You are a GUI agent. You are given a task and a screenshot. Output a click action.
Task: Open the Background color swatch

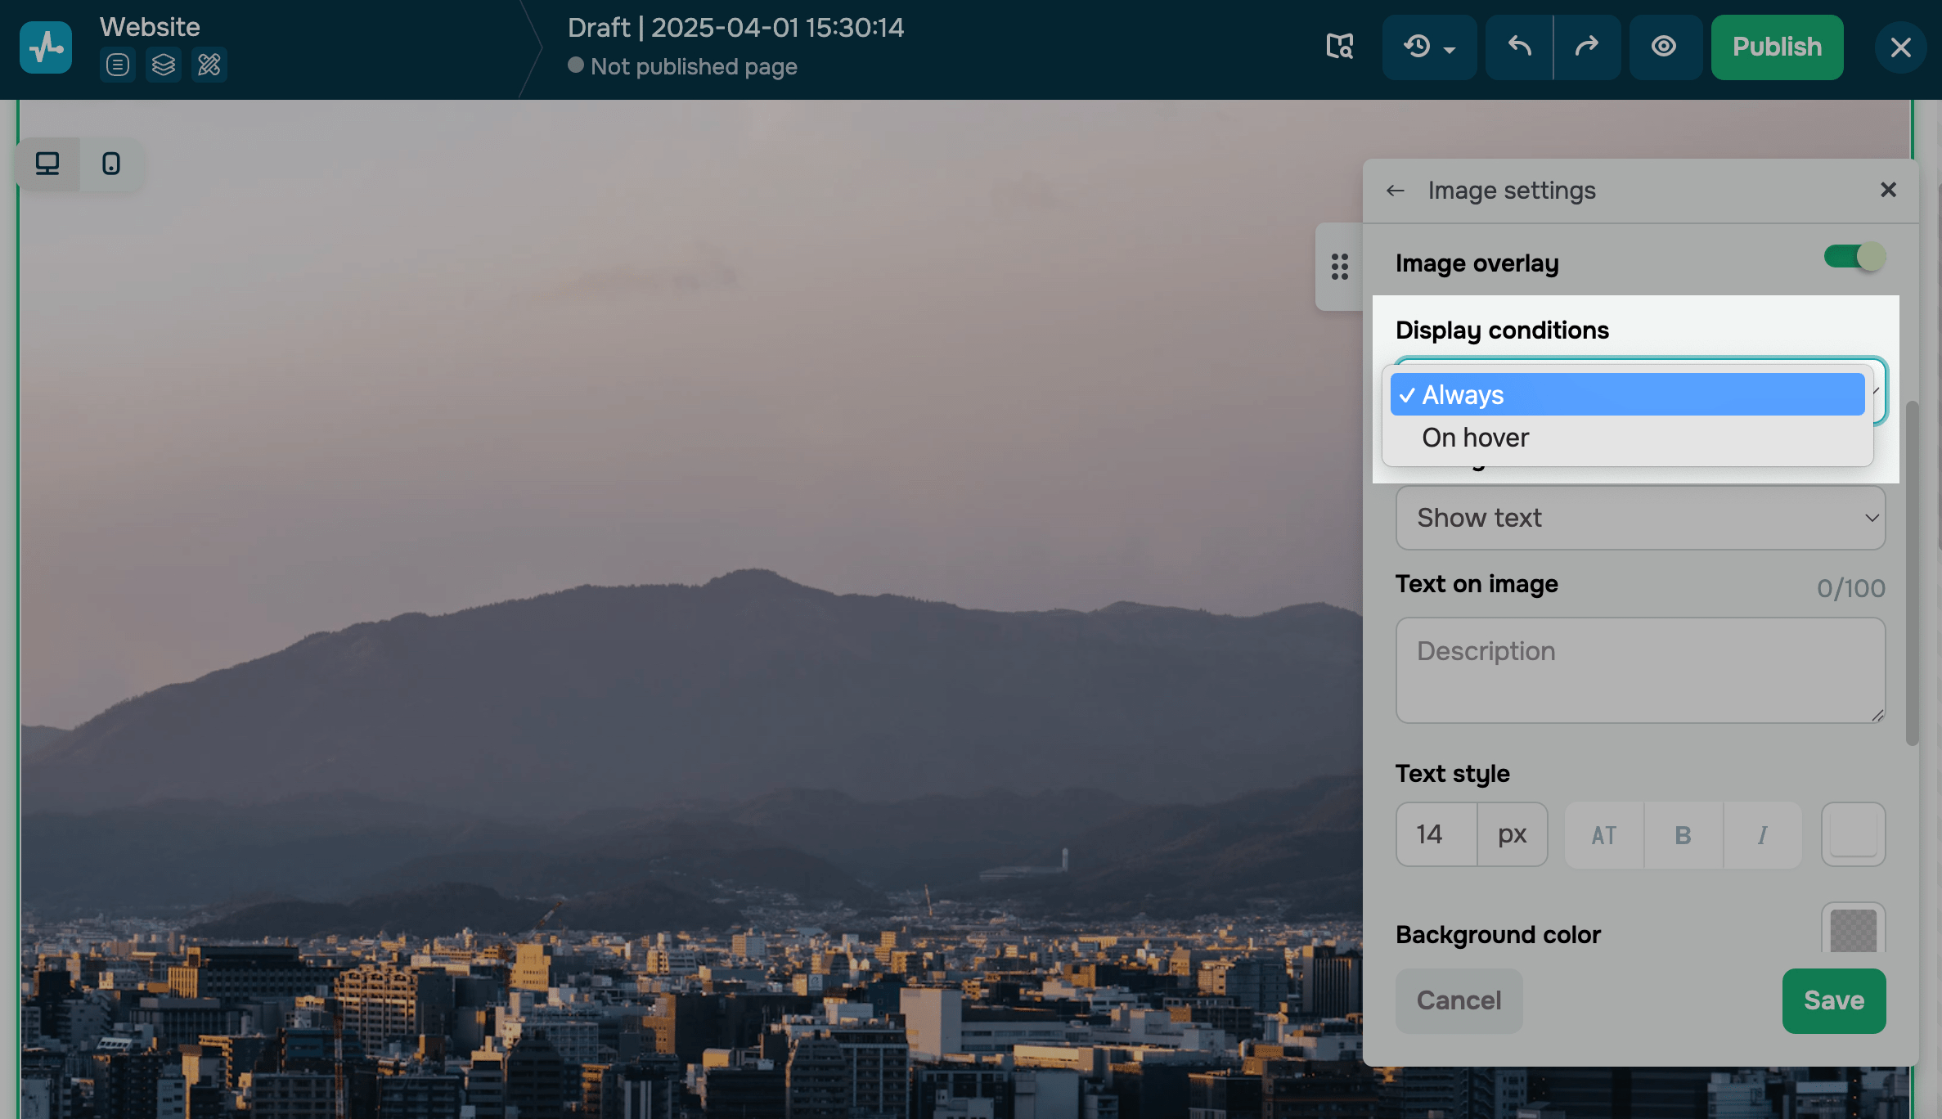(x=1853, y=931)
